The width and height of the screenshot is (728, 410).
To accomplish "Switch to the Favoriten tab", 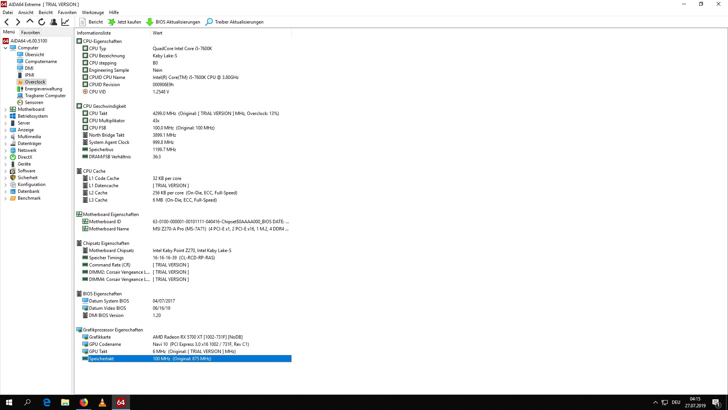I will click(30, 33).
